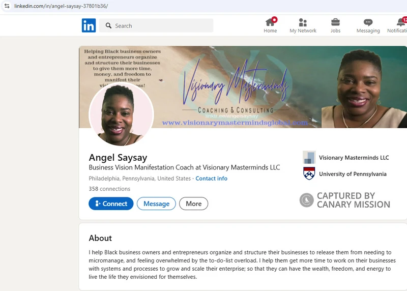Click the About paragraph starting 'I help Black business owners'

(x=242, y=265)
